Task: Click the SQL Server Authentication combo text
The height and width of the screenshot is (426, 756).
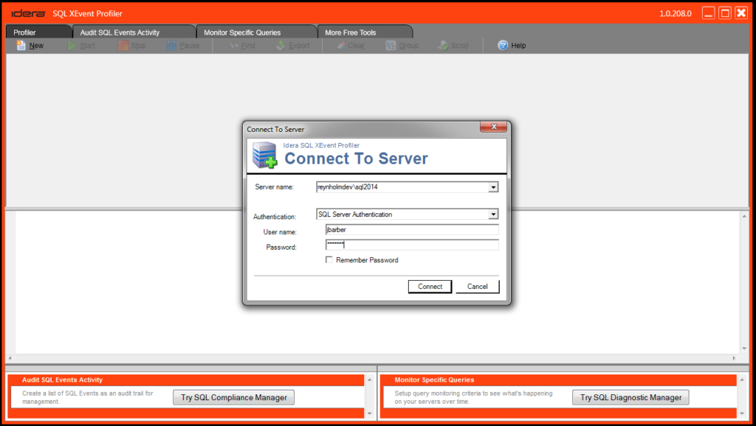Action: 355,214
